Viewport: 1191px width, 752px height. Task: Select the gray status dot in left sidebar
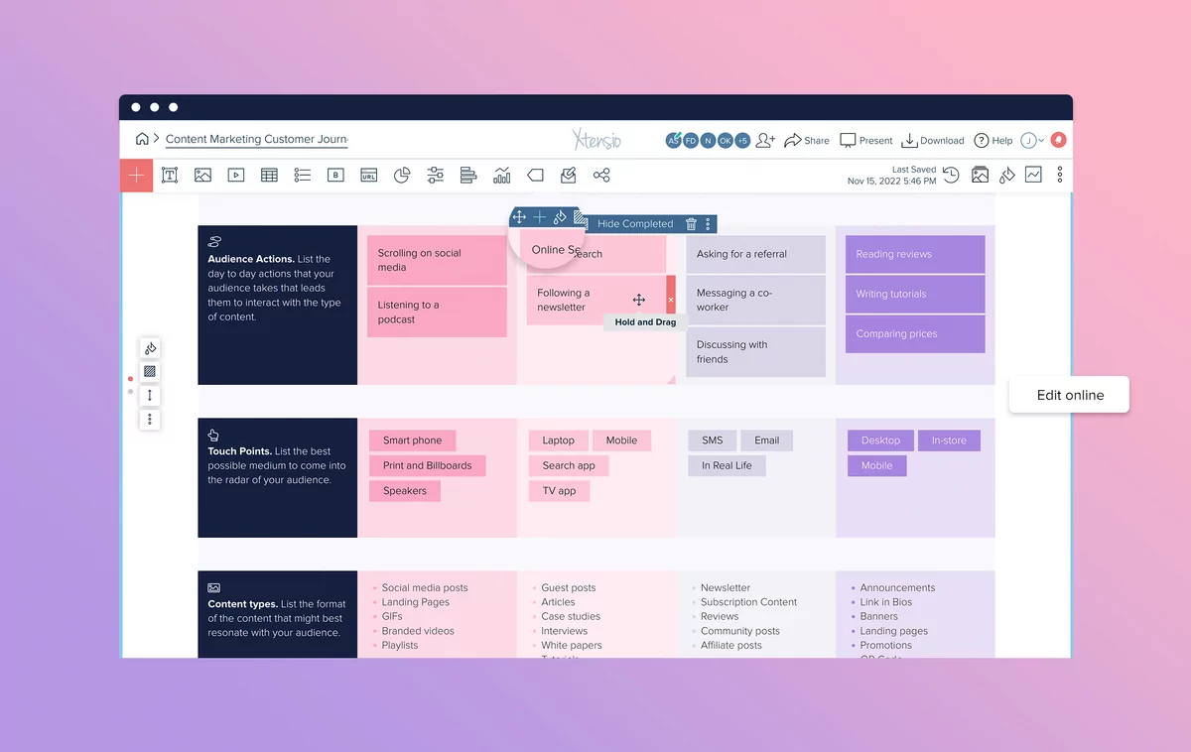130,391
